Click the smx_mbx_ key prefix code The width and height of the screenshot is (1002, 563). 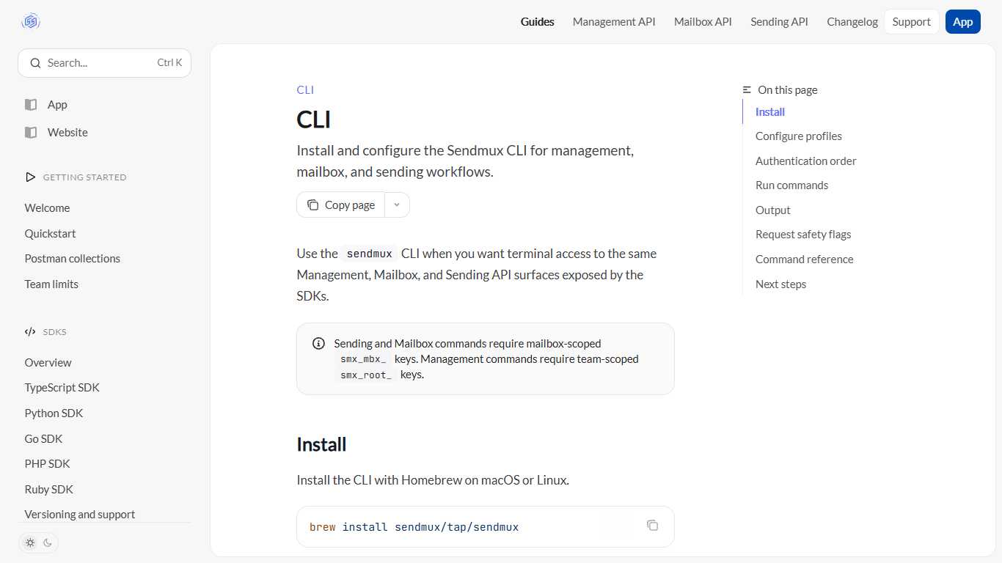point(364,359)
